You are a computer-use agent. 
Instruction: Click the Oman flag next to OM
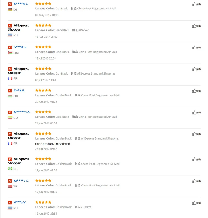pos(10,53)
